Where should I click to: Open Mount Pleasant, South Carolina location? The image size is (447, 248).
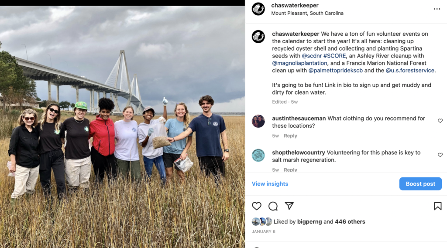pyautogui.click(x=307, y=13)
